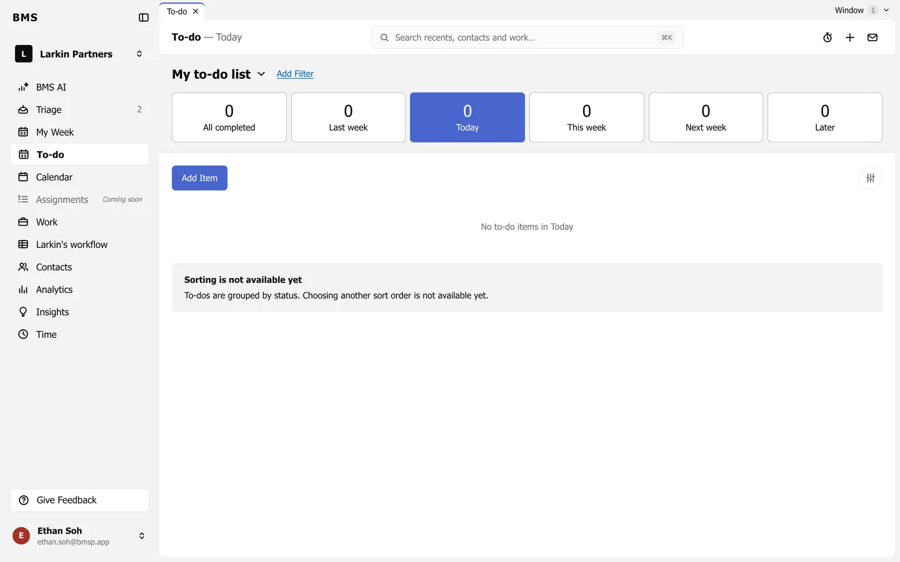Expand Larkin Partners workspace switcher
Viewport: 900px width, 562px height.
click(x=80, y=54)
